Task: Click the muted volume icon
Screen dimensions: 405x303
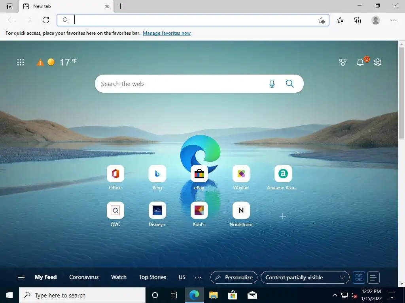Action: (354, 295)
